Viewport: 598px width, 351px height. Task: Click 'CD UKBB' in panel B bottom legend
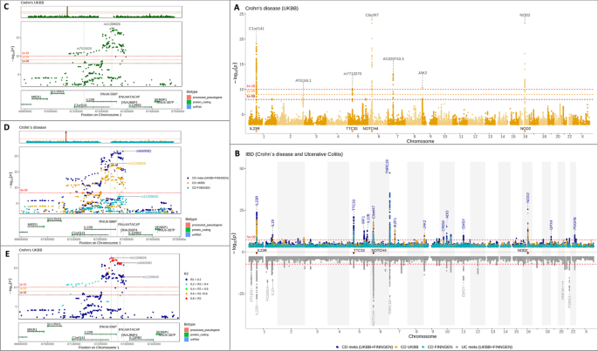pyautogui.click(x=411, y=348)
